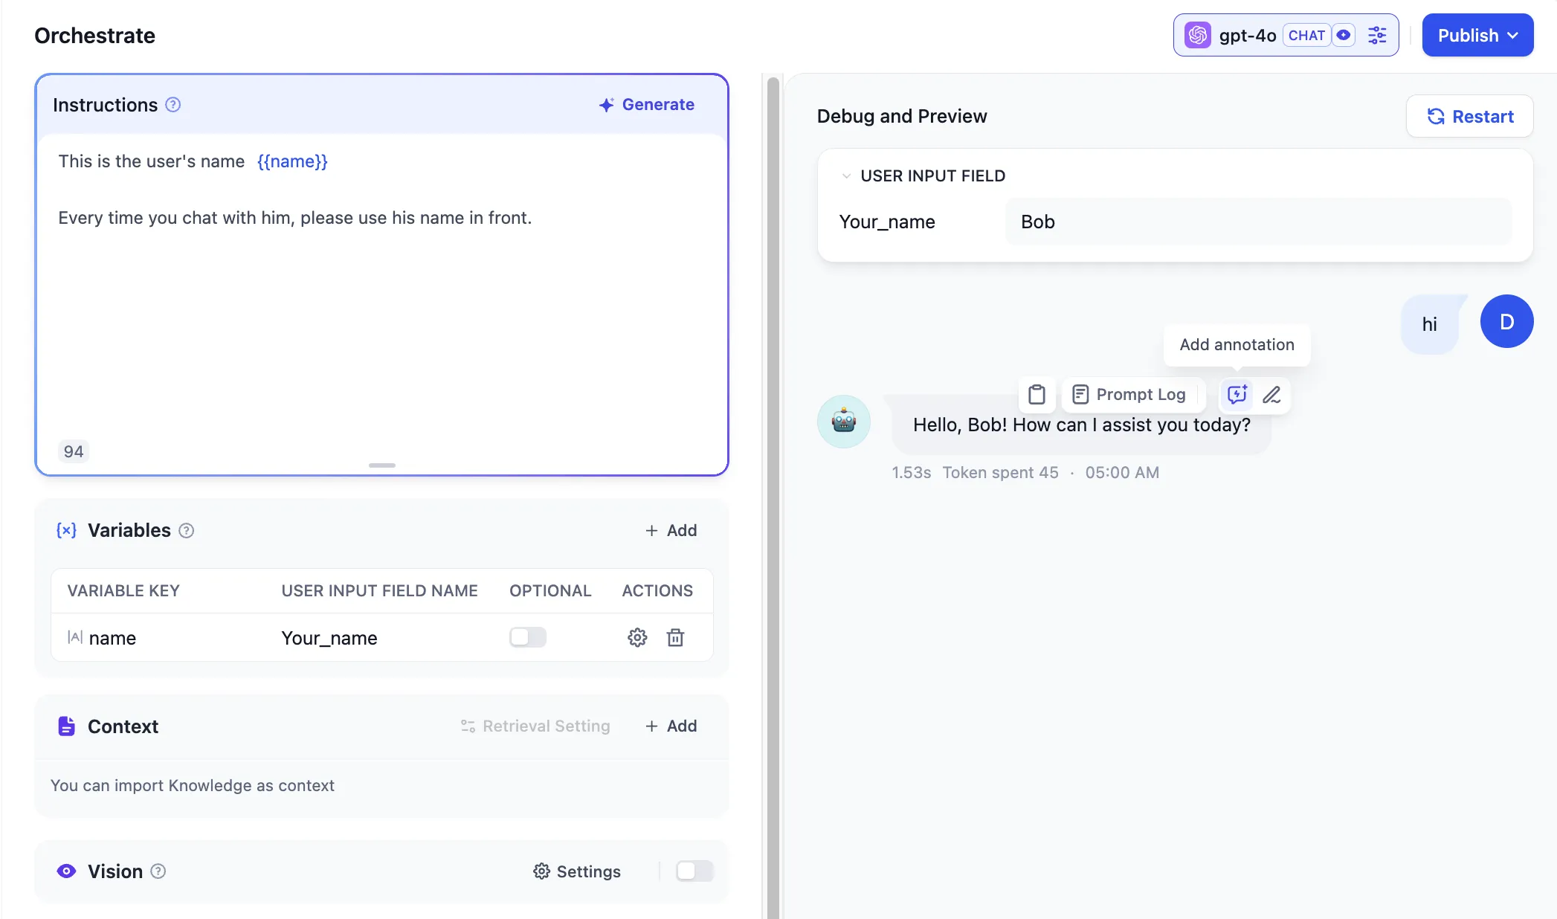Click the copy message clipboard icon
Screen dimensions: 1557x919
point(1037,395)
